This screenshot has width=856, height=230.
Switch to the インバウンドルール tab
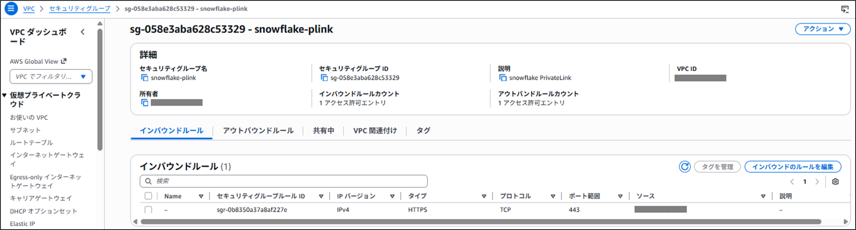(x=171, y=131)
